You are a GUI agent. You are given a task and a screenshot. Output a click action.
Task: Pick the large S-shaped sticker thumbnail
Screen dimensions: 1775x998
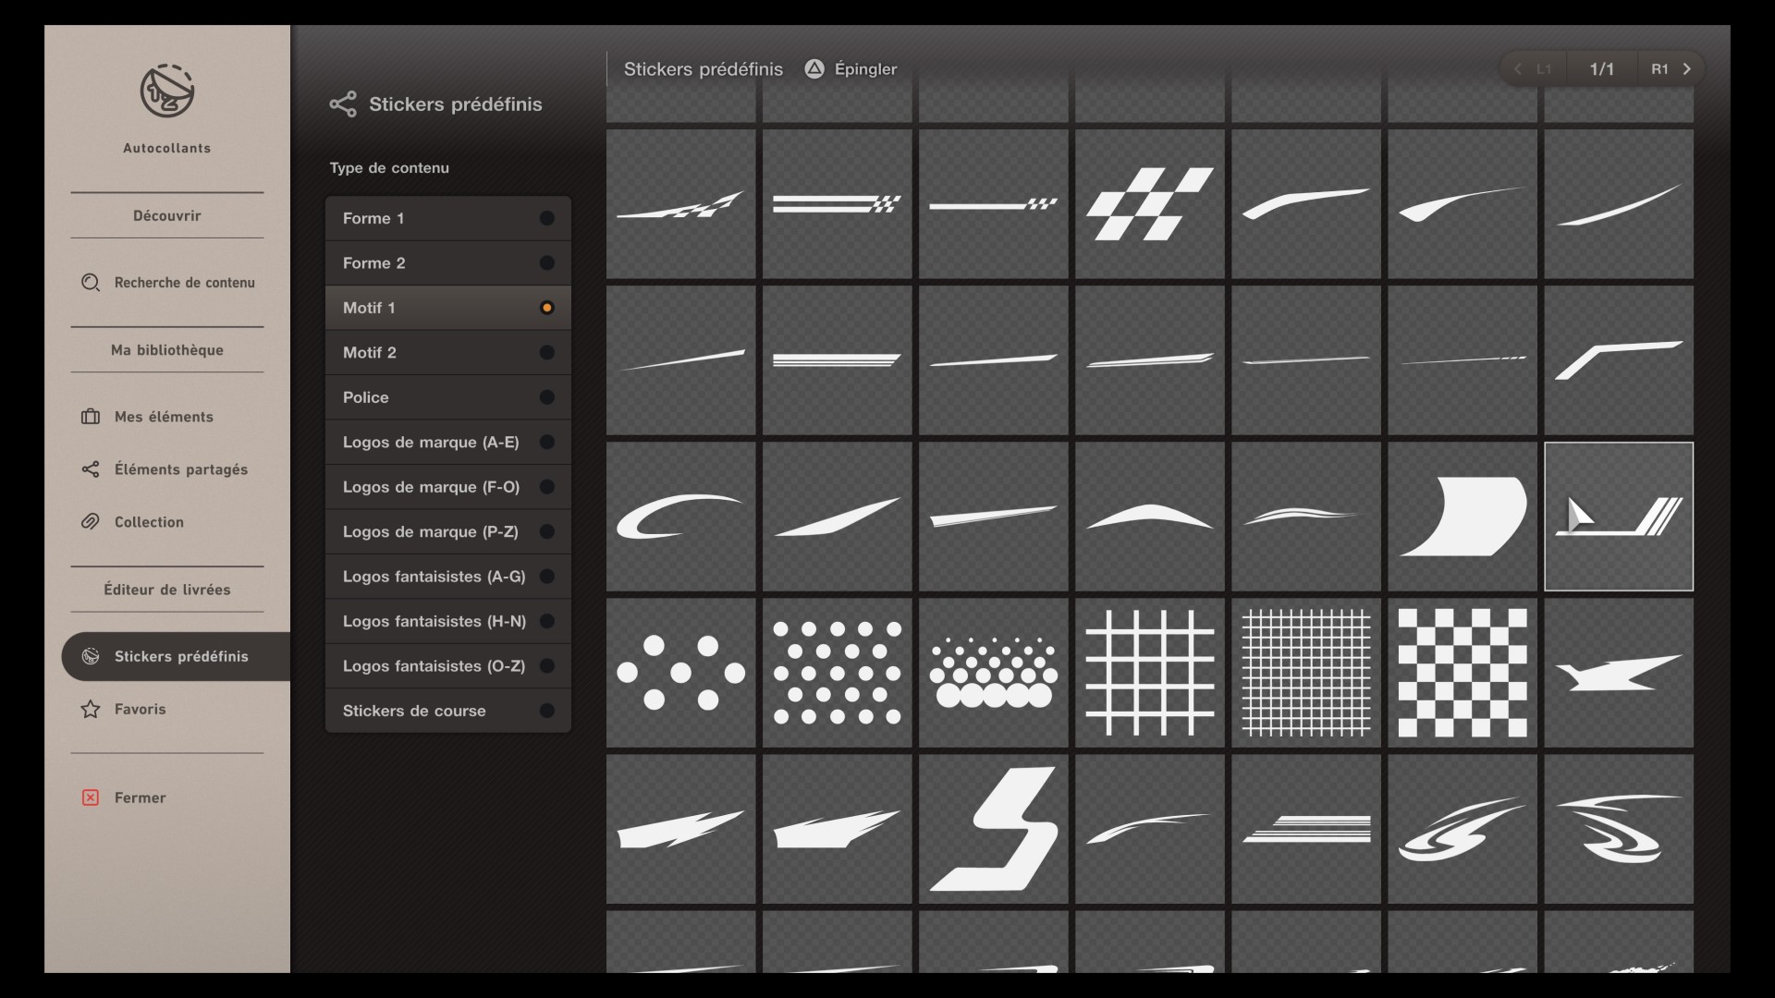(x=993, y=829)
